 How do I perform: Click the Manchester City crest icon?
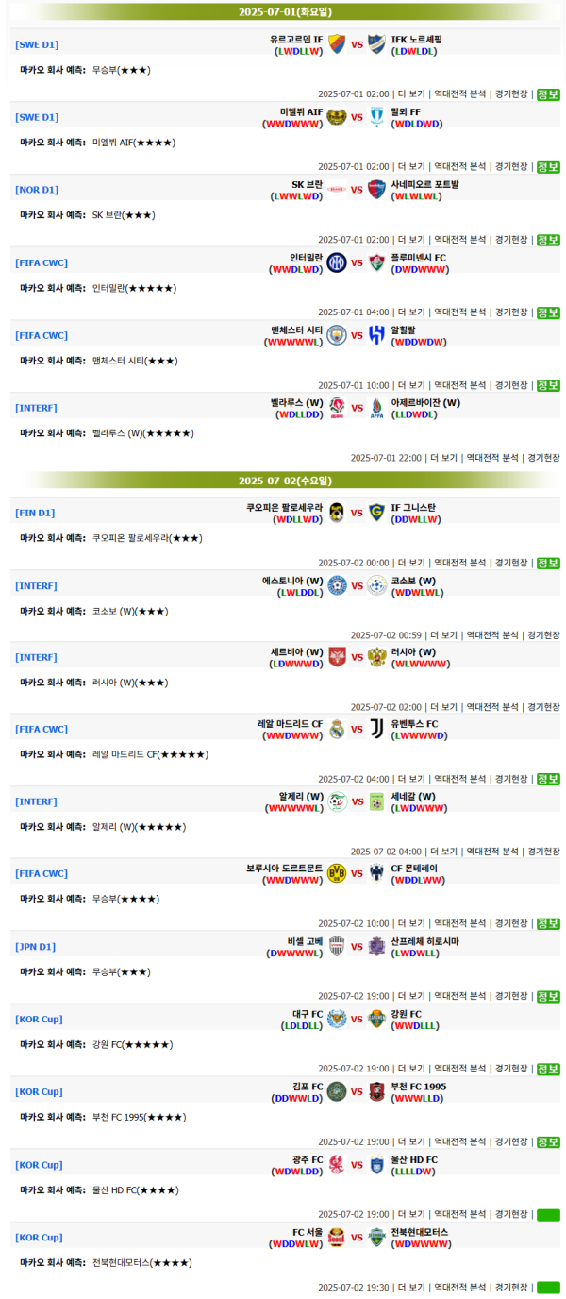[x=337, y=335]
